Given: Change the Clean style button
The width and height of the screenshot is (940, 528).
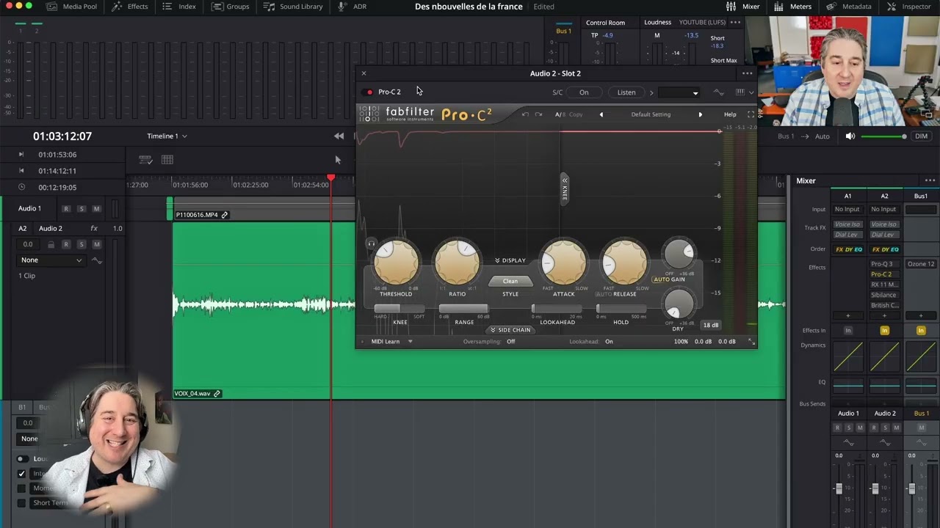Looking at the screenshot, I should (x=510, y=282).
